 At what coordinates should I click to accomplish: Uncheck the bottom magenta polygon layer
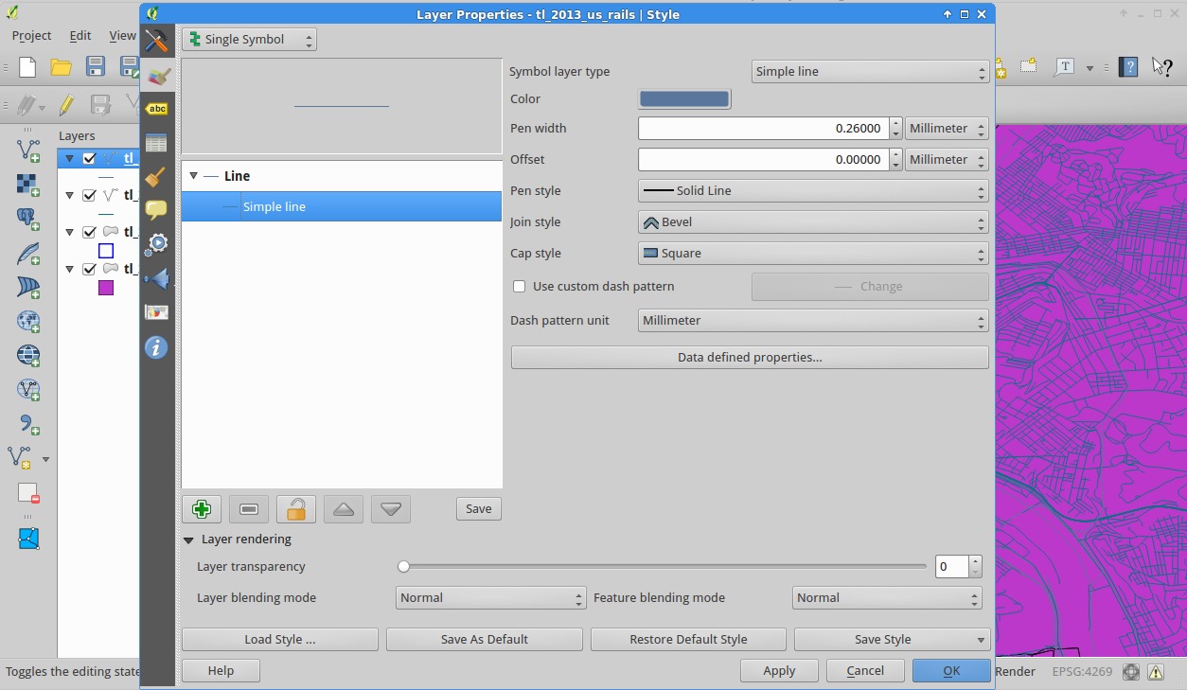tap(89, 270)
